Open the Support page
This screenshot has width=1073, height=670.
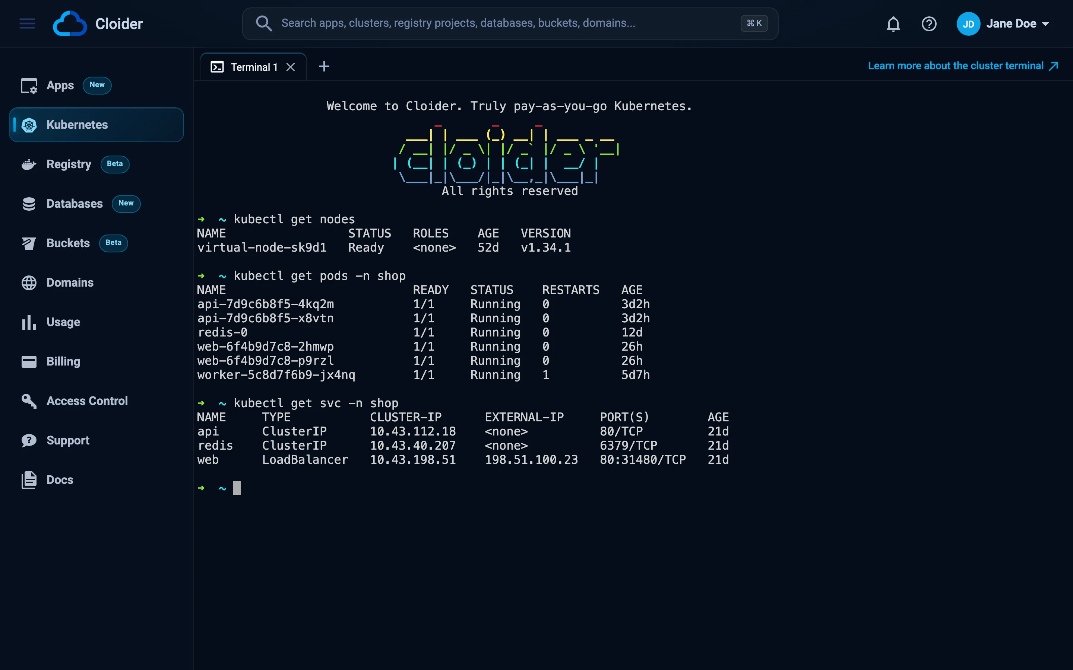click(68, 440)
